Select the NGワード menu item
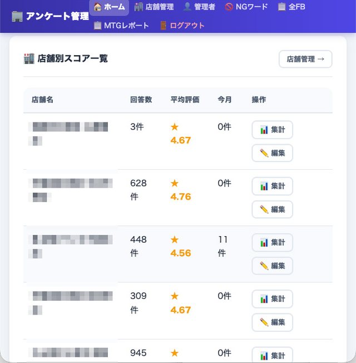 tap(246, 7)
